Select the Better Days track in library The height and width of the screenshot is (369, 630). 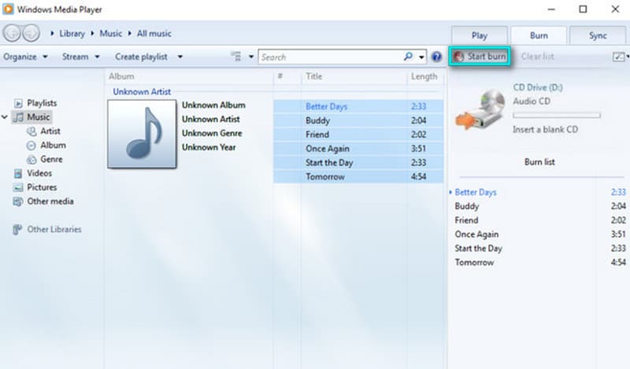[x=358, y=106]
